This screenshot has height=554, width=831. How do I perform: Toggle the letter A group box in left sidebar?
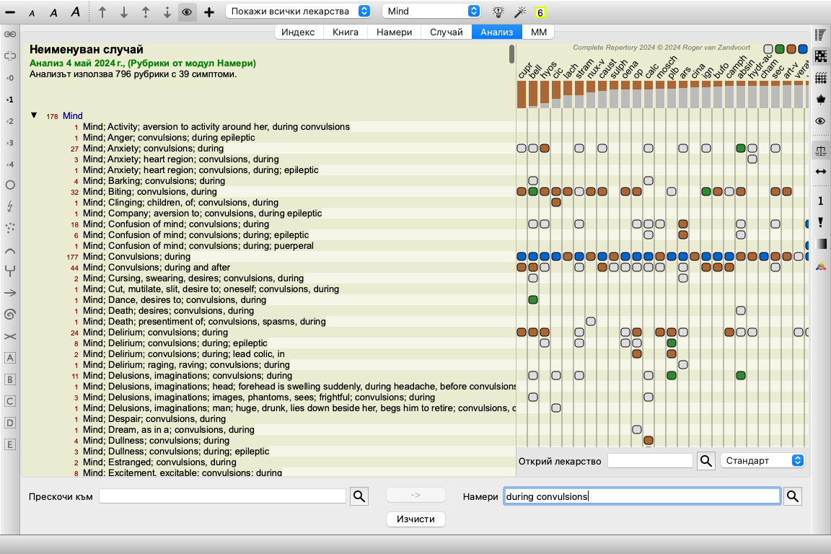tap(10, 358)
